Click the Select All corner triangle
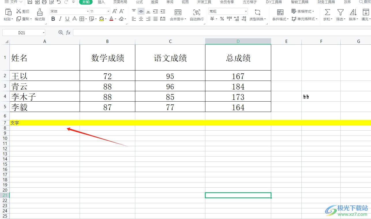 click(x=7, y=42)
